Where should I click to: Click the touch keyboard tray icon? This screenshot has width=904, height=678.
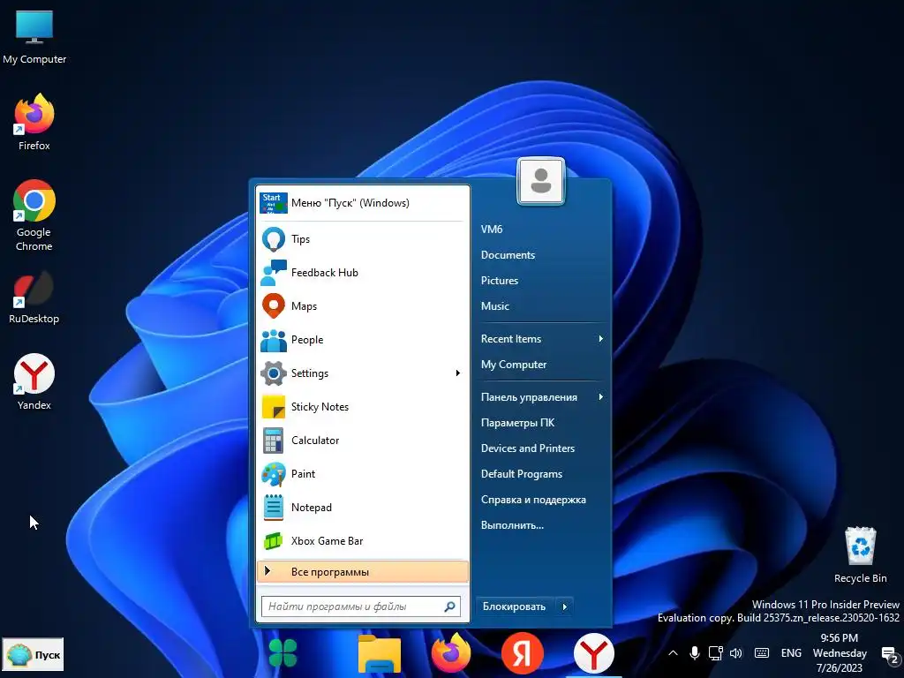[x=762, y=653]
